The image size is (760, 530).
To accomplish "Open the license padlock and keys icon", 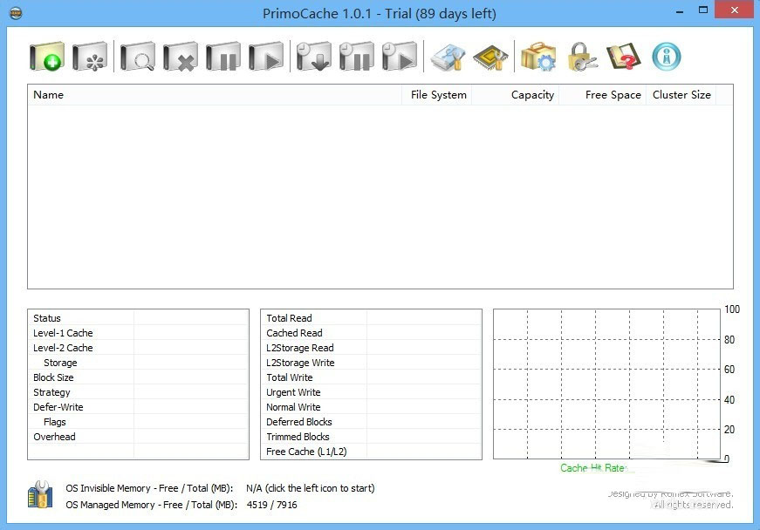I will (x=582, y=57).
